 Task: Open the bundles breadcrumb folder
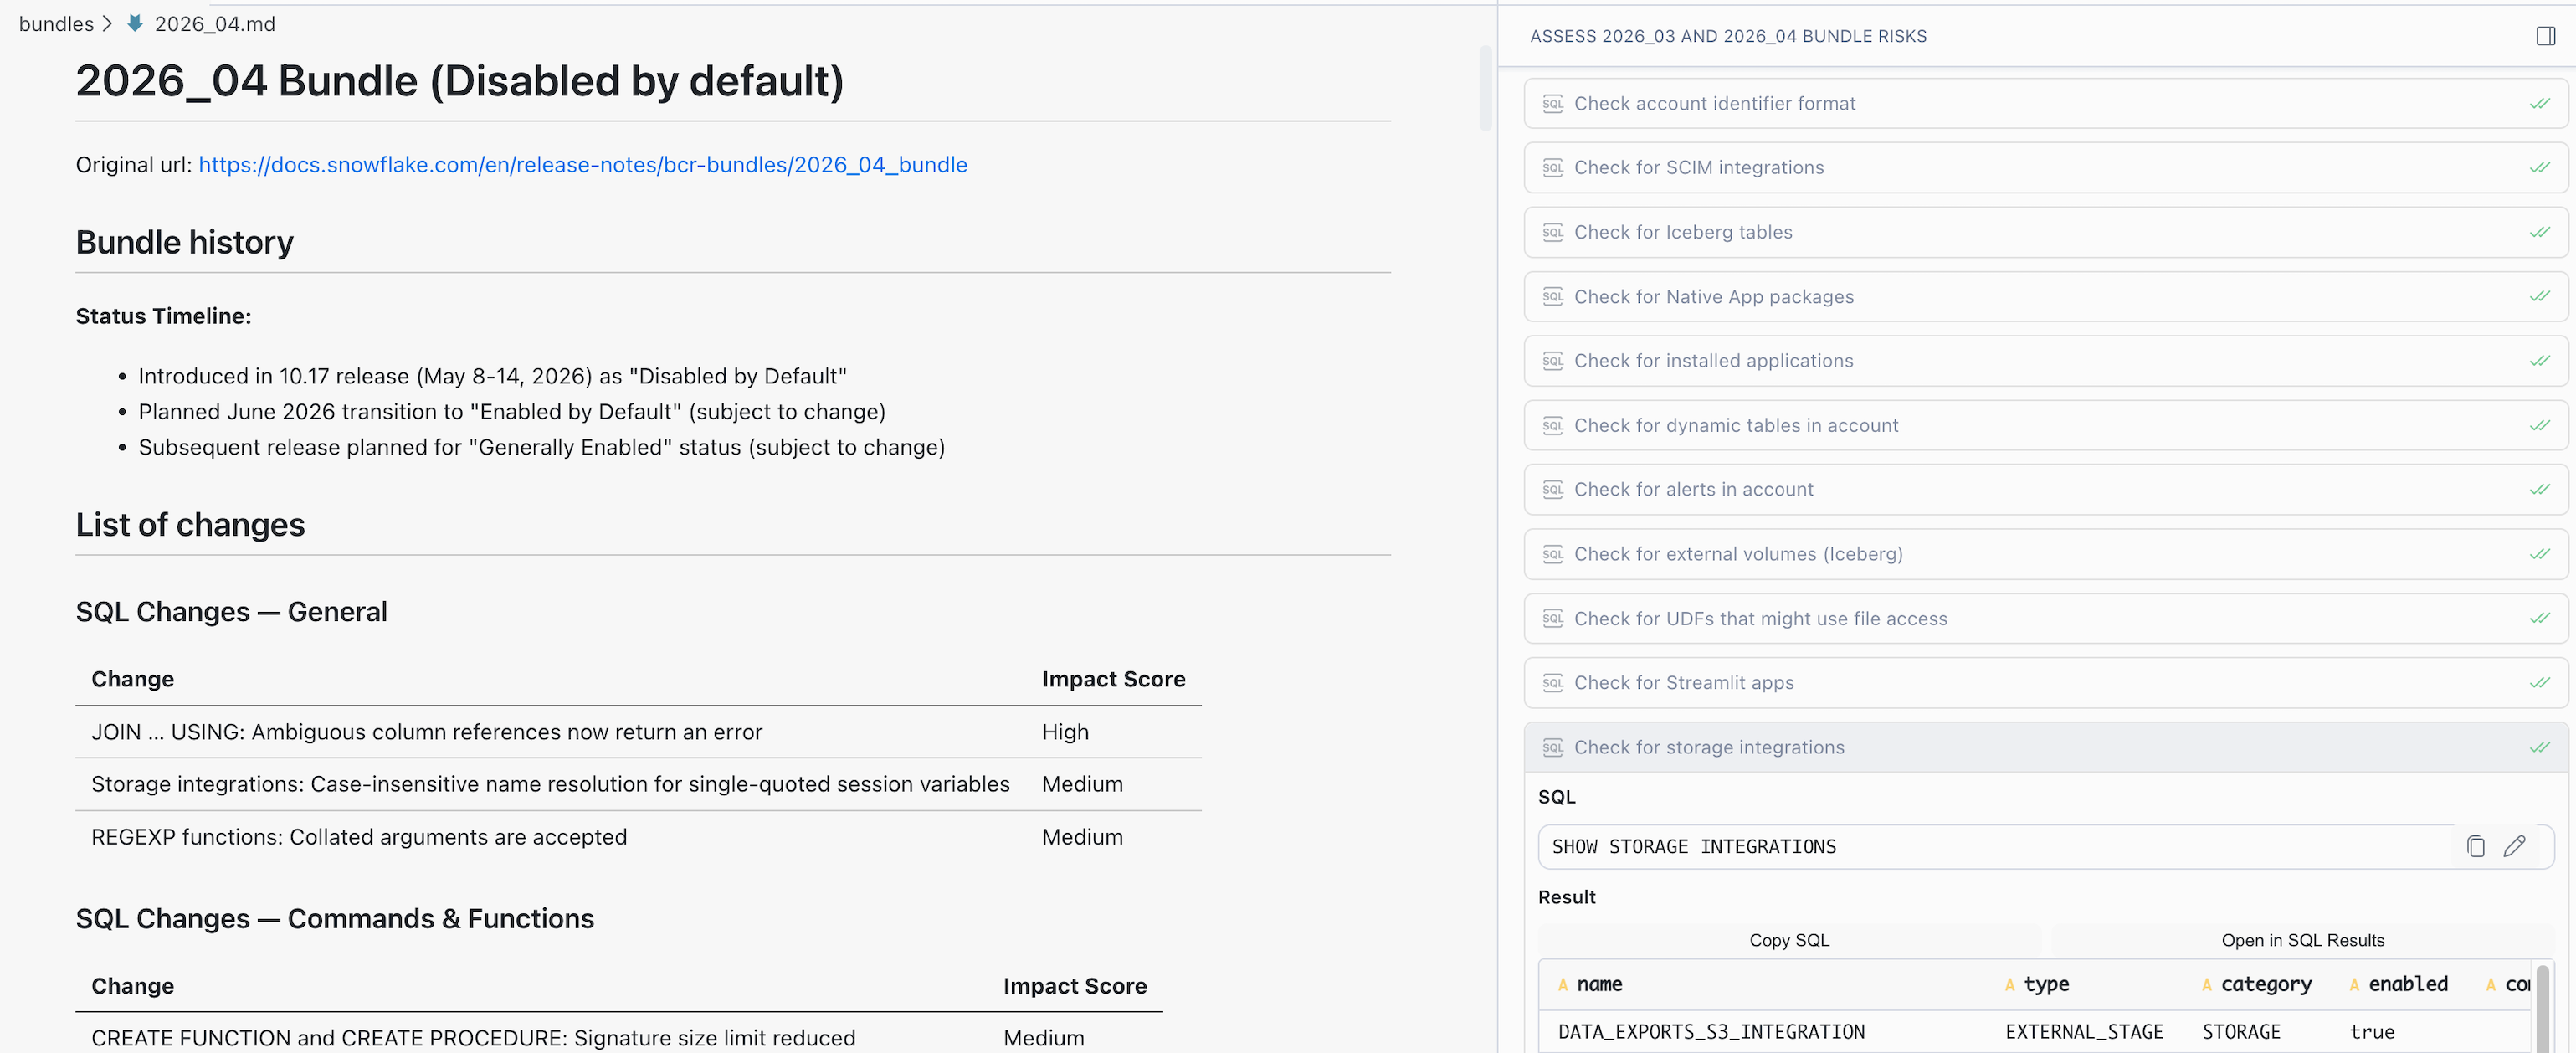pos(56,24)
